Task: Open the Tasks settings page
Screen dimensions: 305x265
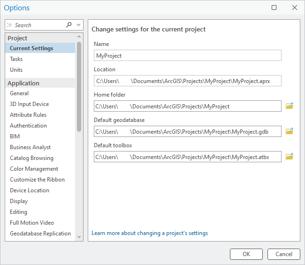Action: 16,59
